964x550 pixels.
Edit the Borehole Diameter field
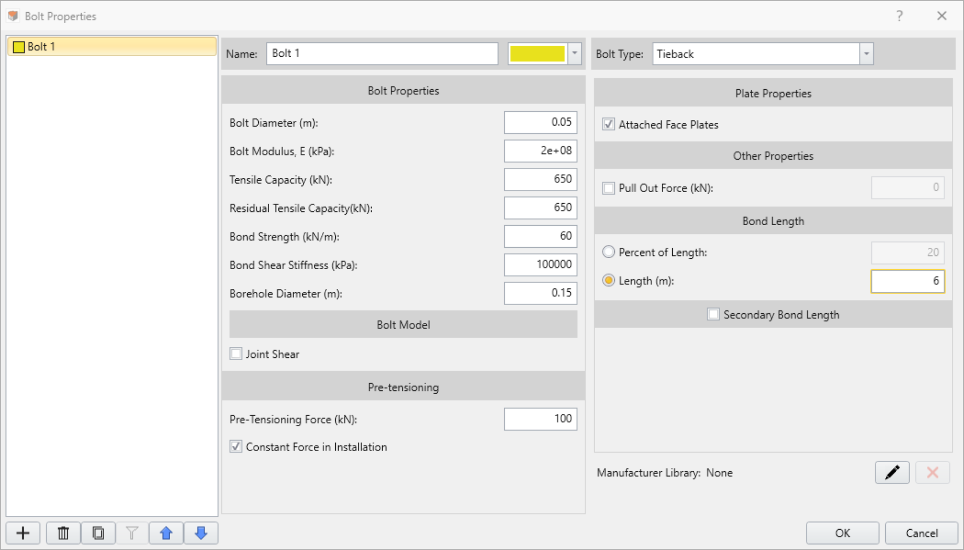(x=541, y=293)
